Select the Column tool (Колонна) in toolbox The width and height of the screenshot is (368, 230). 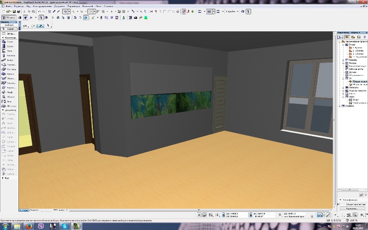click(x=9, y=56)
